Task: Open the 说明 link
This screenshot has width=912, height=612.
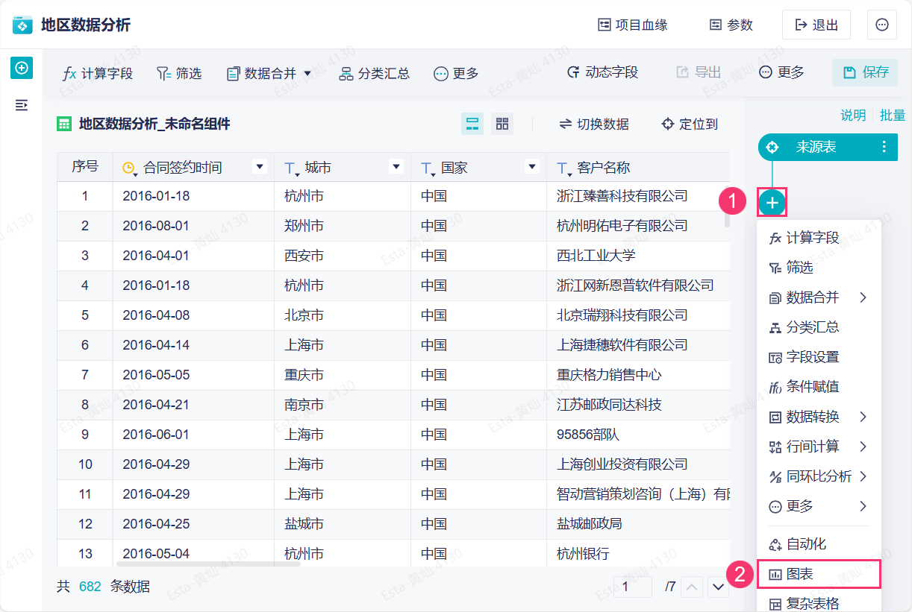Action: click(853, 115)
